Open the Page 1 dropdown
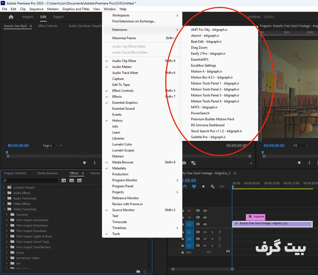Viewport: 318px width, 275px height. coord(50,145)
